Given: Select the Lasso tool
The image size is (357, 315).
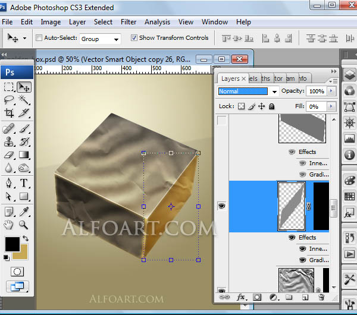Looking at the screenshot, I should 9,100.
